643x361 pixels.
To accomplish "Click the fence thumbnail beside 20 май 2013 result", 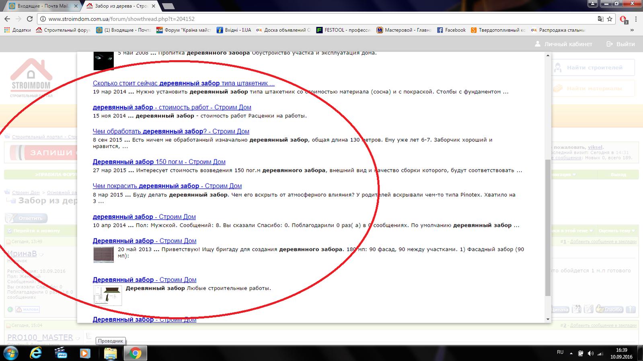I will coord(104,255).
